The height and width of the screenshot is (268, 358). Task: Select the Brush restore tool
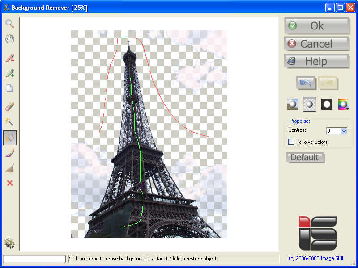tap(10, 153)
